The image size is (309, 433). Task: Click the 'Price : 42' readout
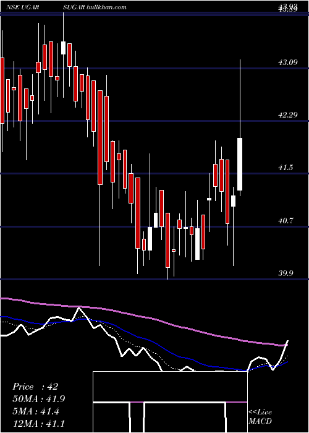pyautogui.click(x=35, y=387)
